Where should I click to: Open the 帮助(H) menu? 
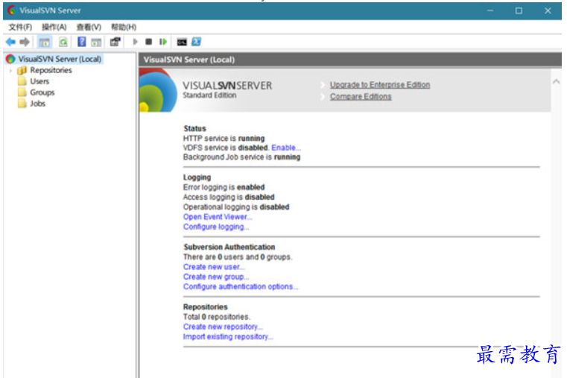(124, 27)
